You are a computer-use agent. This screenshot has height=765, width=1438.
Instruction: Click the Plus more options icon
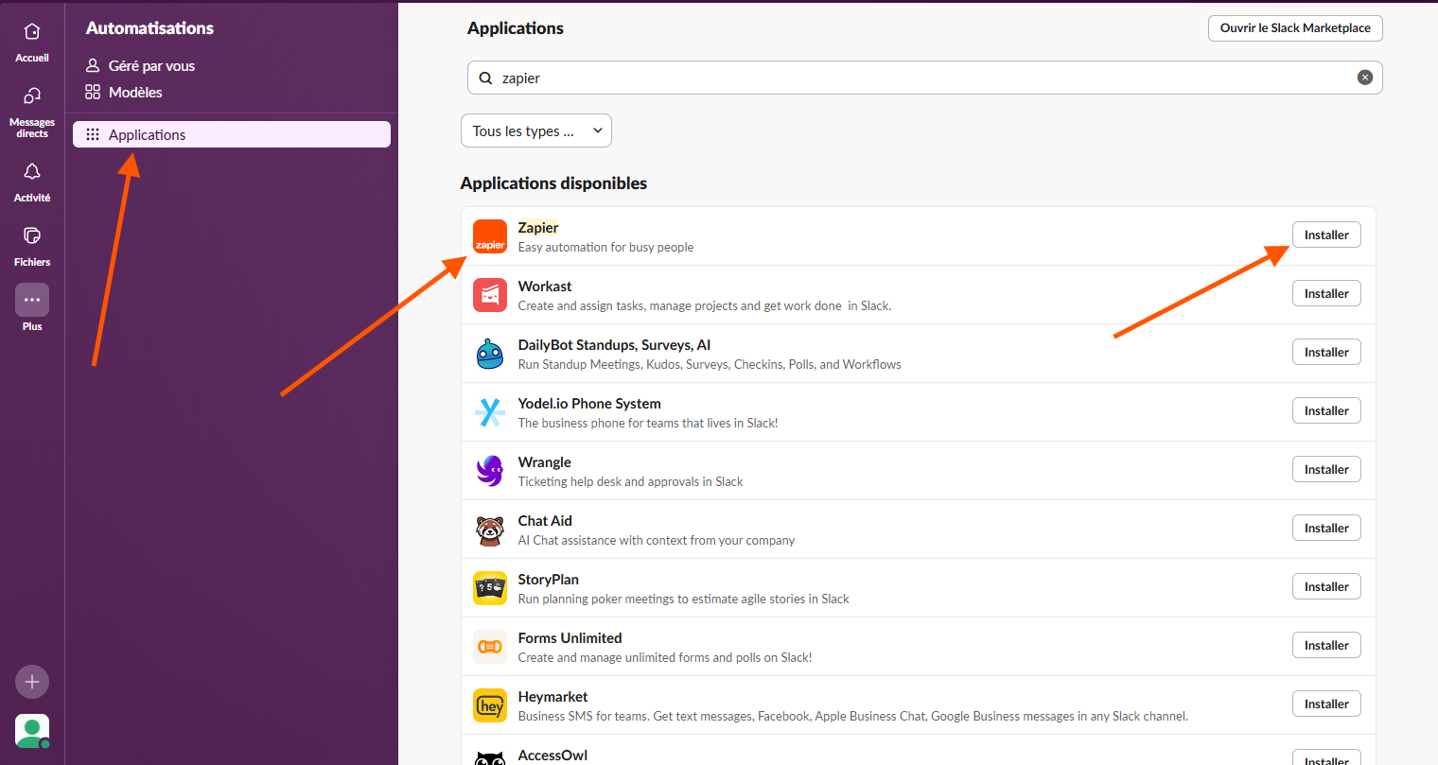(x=32, y=300)
